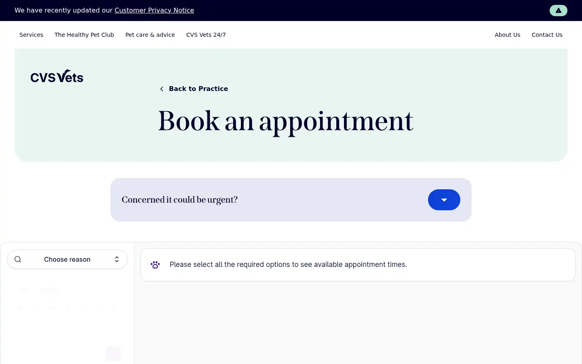Viewport: 582px width, 364px height.
Task: Open The Healthy Pet Club menu item
Action: [x=84, y=35]
